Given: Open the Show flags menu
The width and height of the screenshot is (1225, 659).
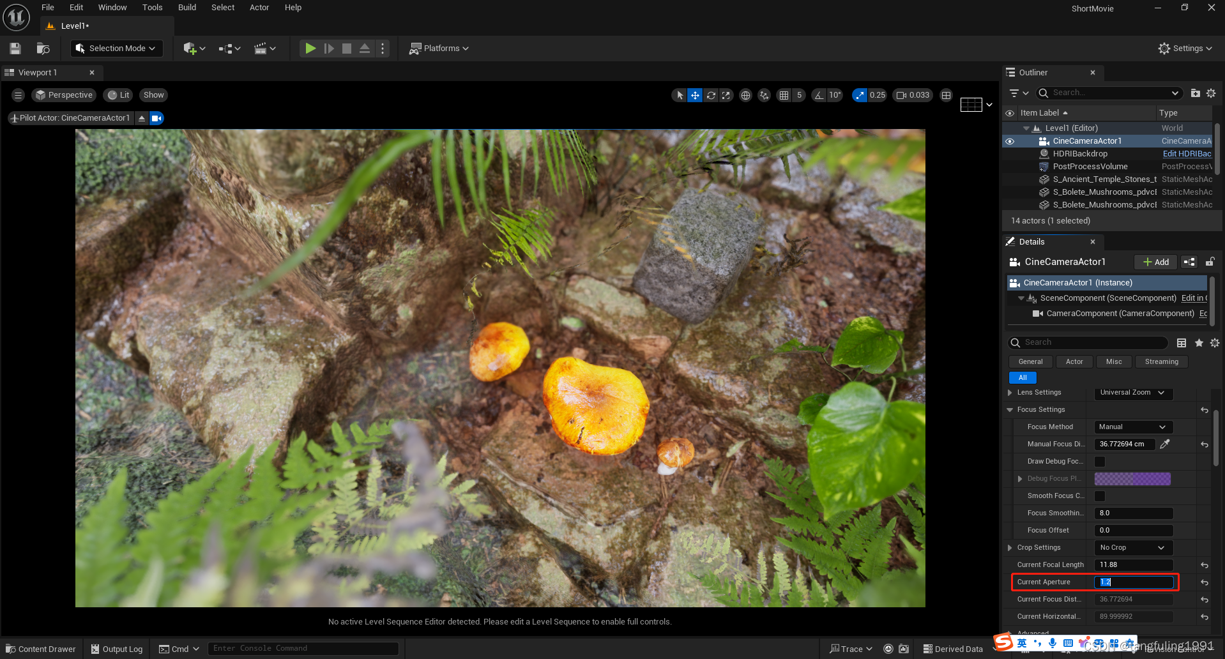Looking at the screenshot, I should coord(153,95).
